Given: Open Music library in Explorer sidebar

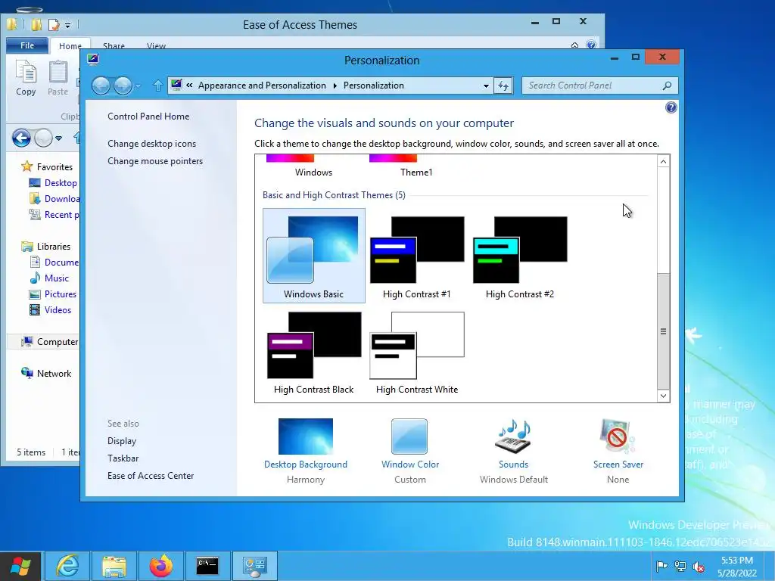Looking at the screenshot, I should (56, 278).
